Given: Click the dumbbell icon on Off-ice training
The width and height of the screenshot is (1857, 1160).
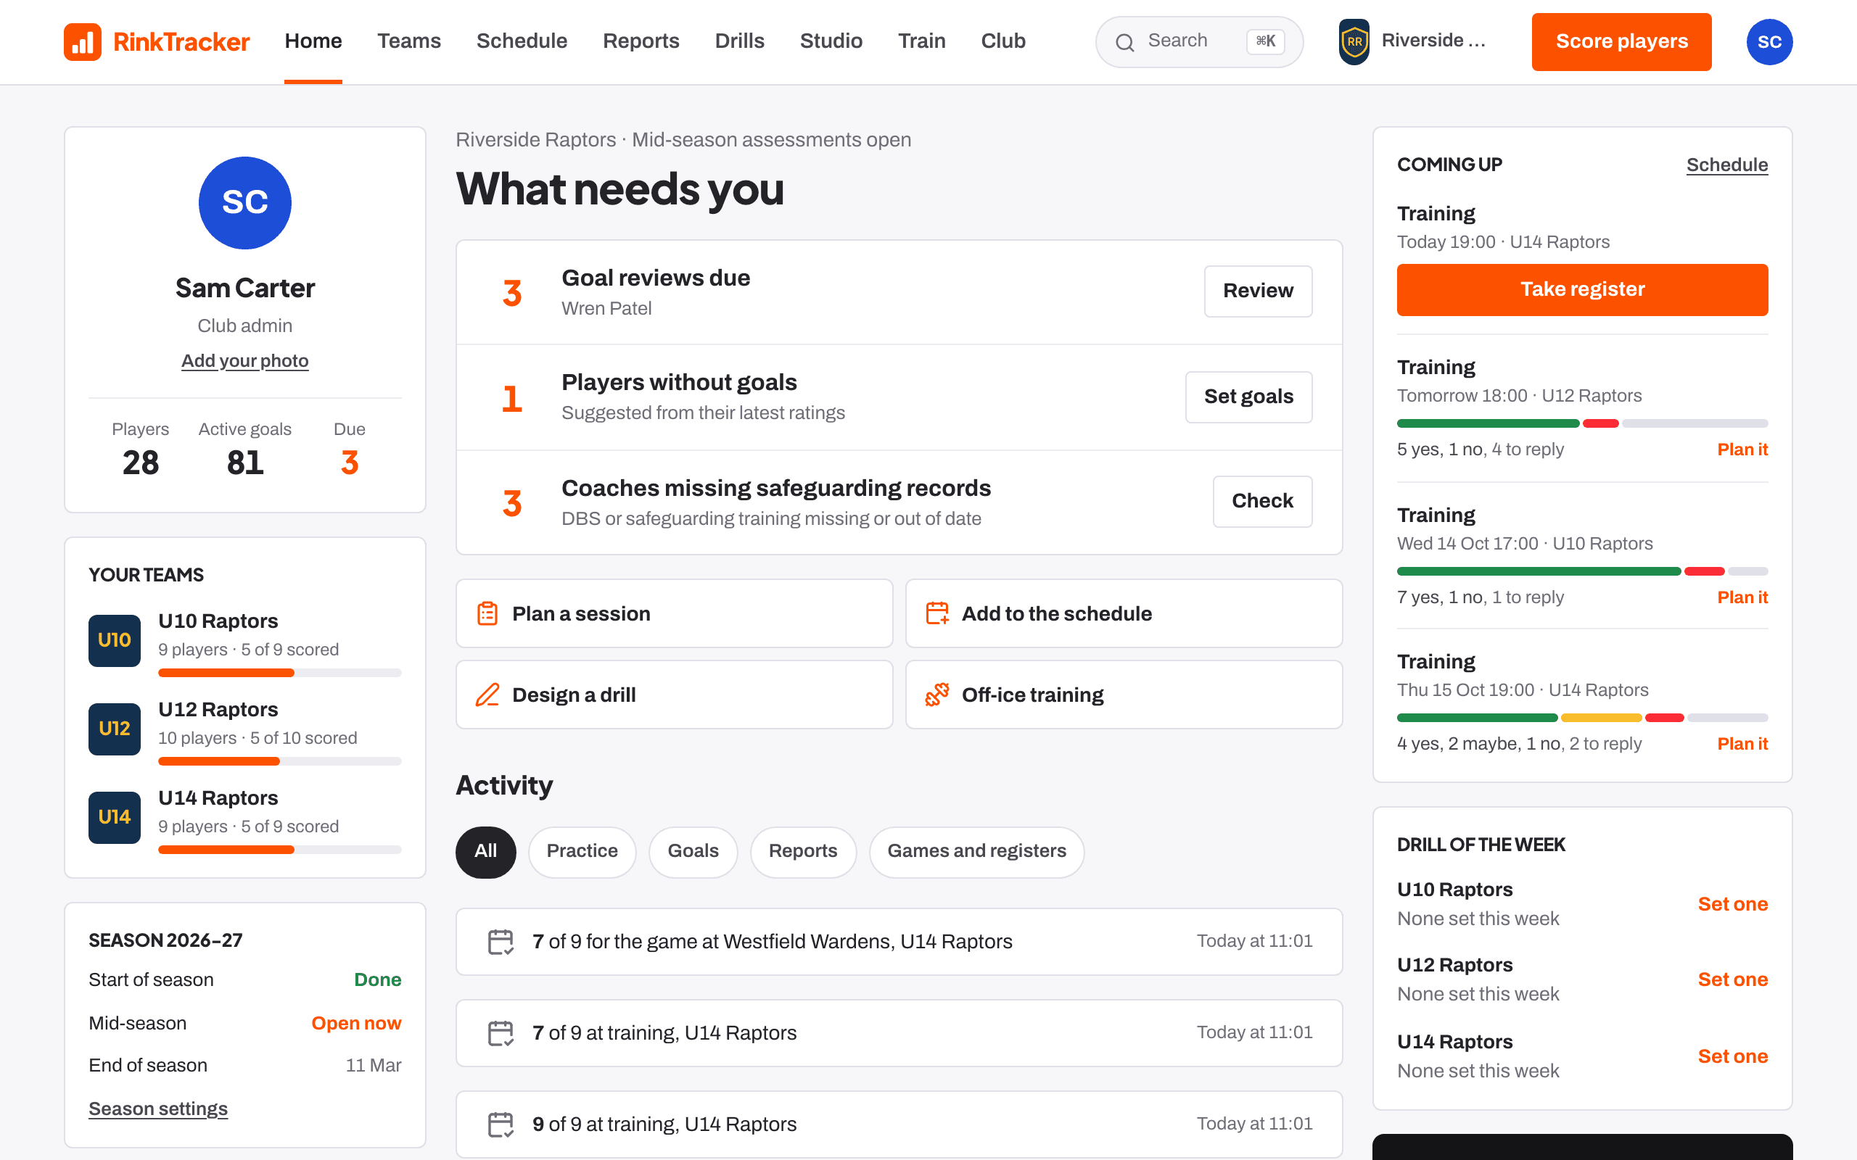Looking at the screenshot, I should [x=937, y=695].
